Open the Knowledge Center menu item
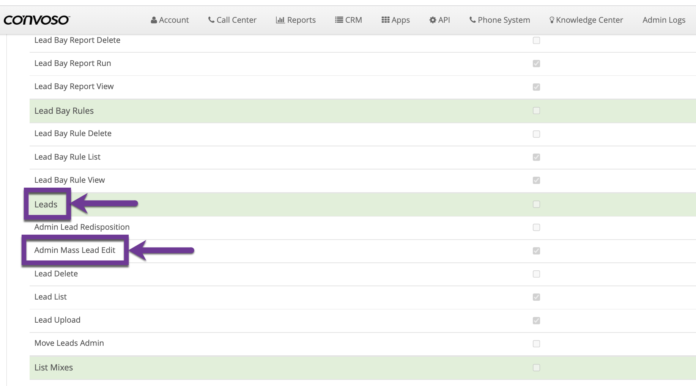 click(589, 20)
